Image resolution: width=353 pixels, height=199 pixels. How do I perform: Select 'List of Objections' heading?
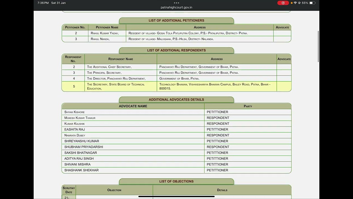point(176,181)
